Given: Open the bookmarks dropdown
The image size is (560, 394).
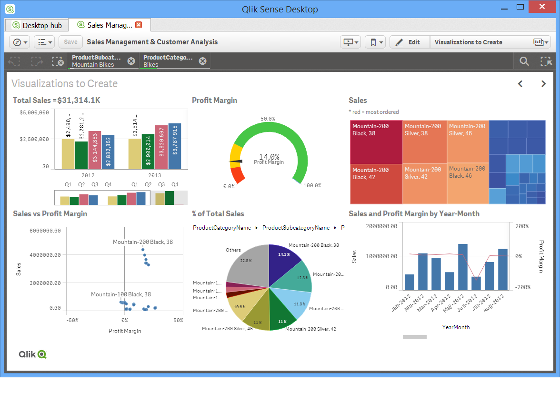Looking at the screenshot, I should (376, 42).
